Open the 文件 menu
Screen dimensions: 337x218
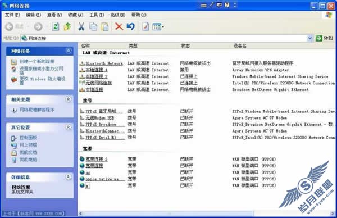12,15
